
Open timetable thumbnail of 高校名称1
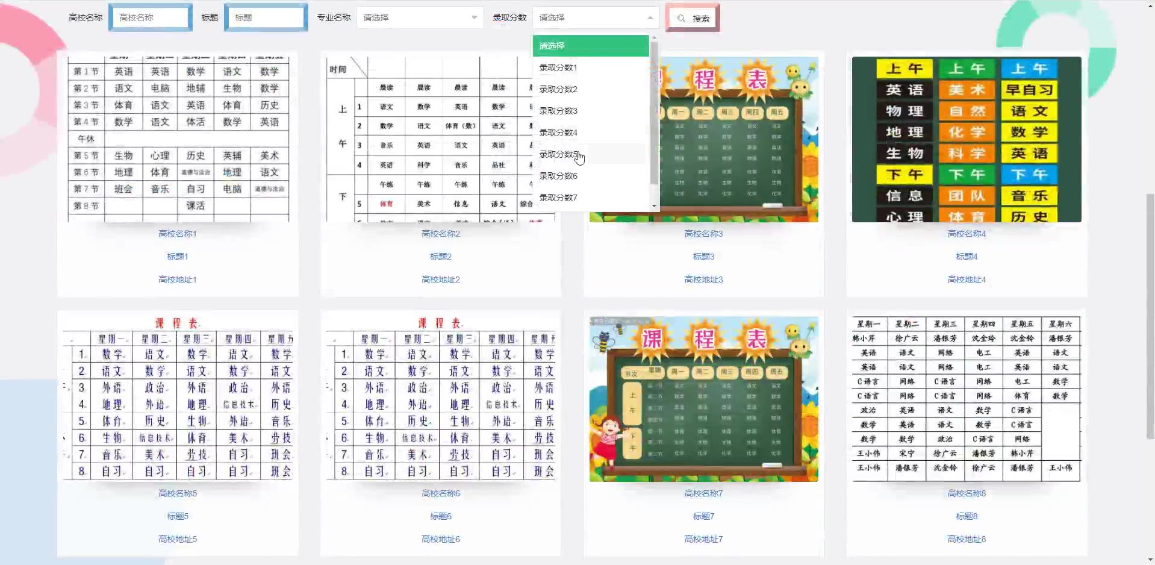[178, 139]
